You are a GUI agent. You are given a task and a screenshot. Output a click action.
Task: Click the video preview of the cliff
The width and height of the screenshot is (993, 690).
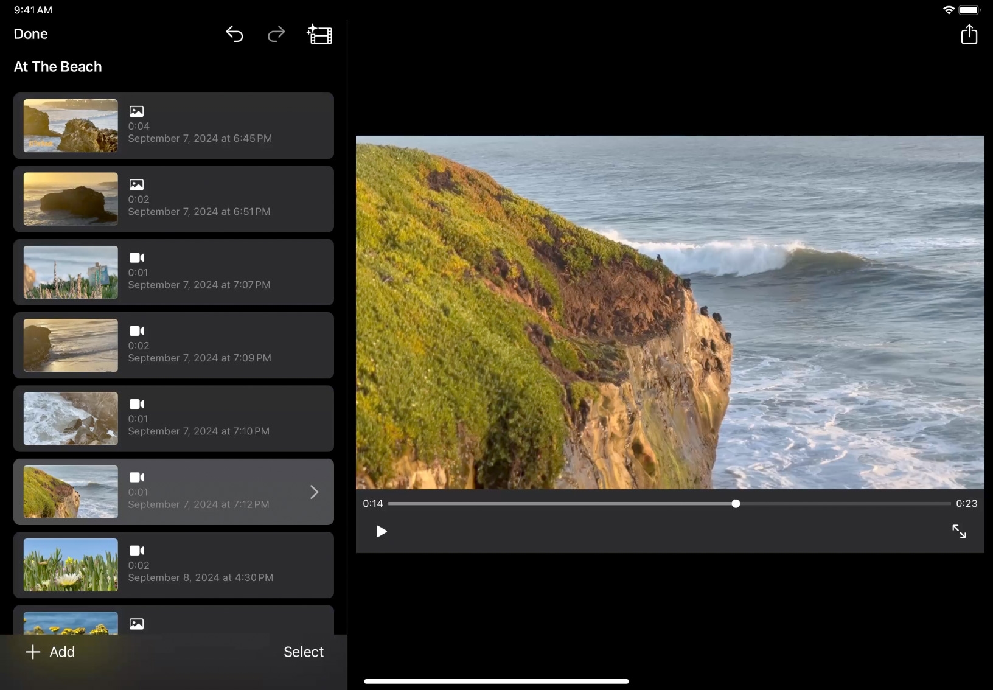tap(670, 312)
